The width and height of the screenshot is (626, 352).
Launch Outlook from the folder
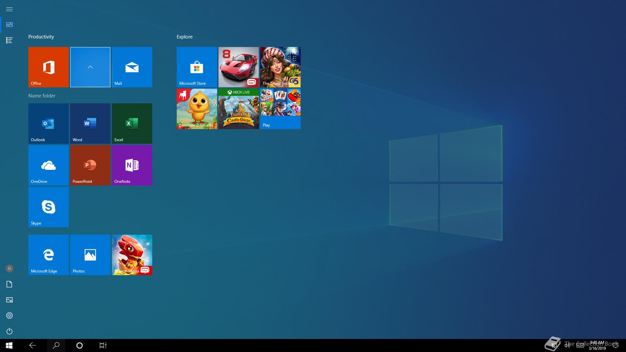click(x=49, y=124)
